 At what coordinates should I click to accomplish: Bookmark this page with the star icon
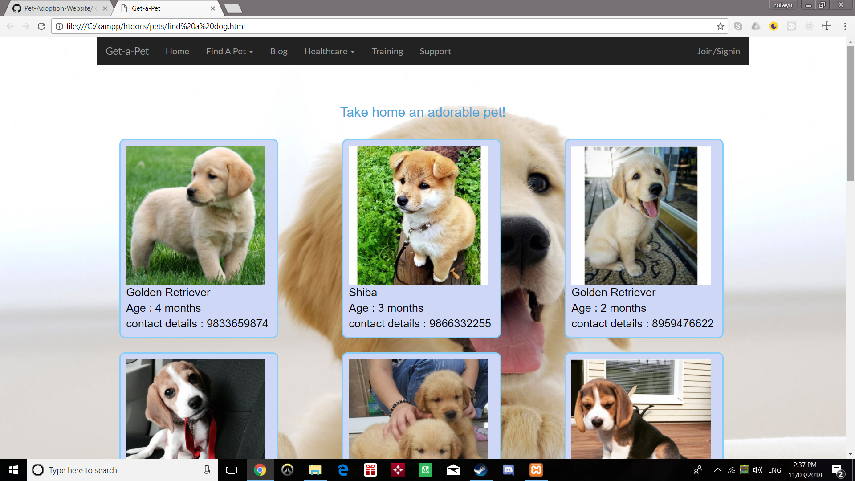(x=721, y=26)
